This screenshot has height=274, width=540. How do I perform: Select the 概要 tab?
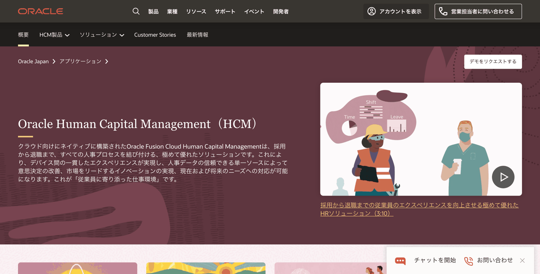coord(23,35)
